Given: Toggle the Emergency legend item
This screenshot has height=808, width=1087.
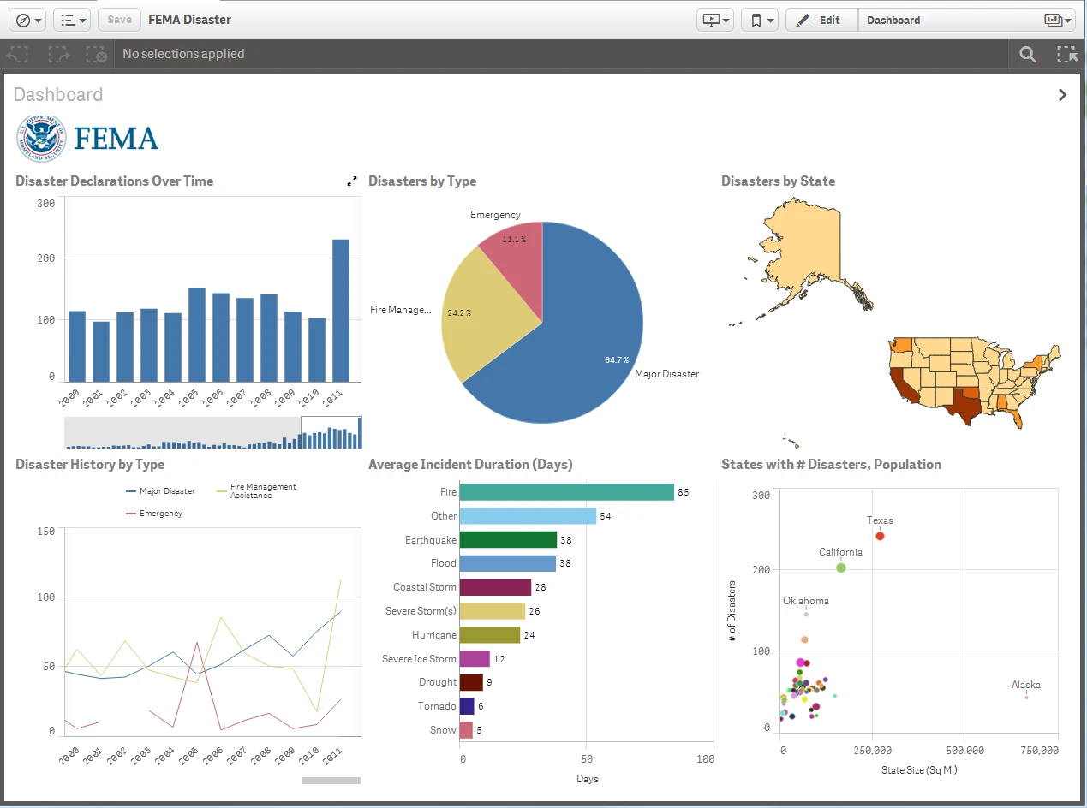Looking at the screenshot, I should click(x=161, y=513).
